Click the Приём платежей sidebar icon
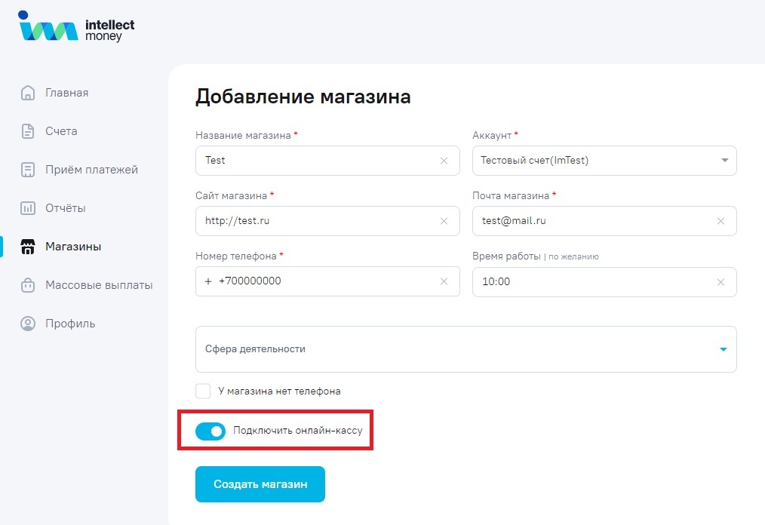 28,170
